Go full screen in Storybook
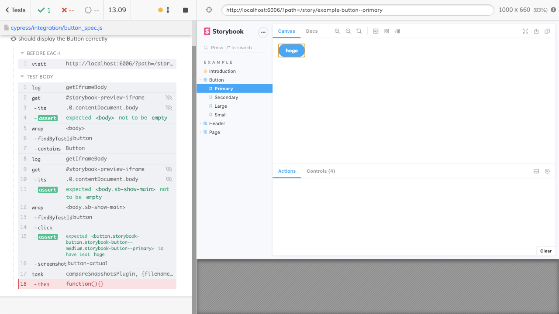 pyautogui.click(x=525, y=31)
